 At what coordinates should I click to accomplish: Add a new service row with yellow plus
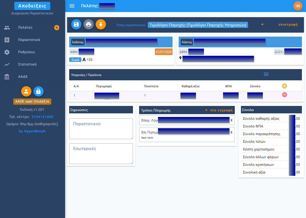tap(284, 86)
